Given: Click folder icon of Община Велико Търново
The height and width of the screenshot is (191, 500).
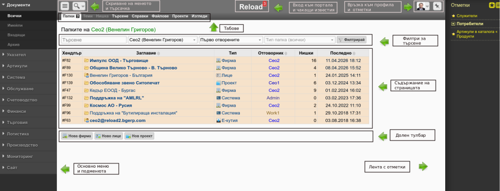Looking at the screenshot, I should (x=86, y=68).
